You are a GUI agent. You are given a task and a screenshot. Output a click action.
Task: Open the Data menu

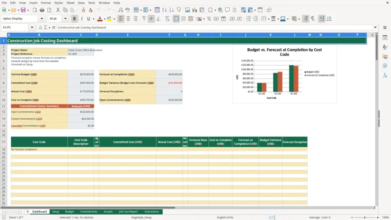(x=81, y=3)
